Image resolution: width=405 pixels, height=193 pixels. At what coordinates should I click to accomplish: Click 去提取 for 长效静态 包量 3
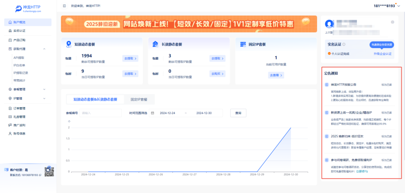point(217,59)
